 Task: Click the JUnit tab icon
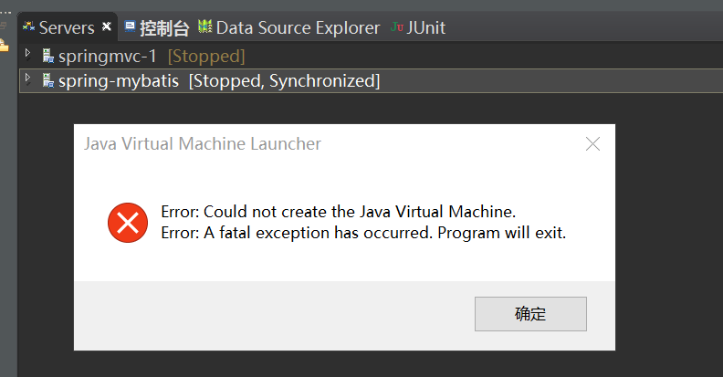pyautogui.click(x=396, y=26)
